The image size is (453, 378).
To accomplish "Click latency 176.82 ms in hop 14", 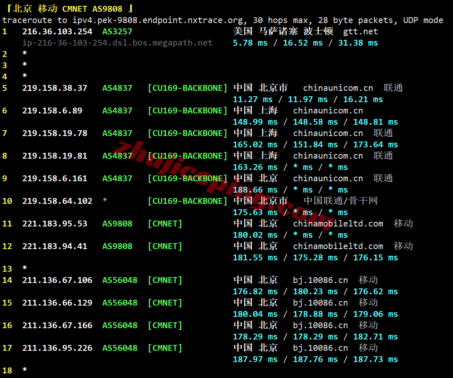I will (255, 291).
